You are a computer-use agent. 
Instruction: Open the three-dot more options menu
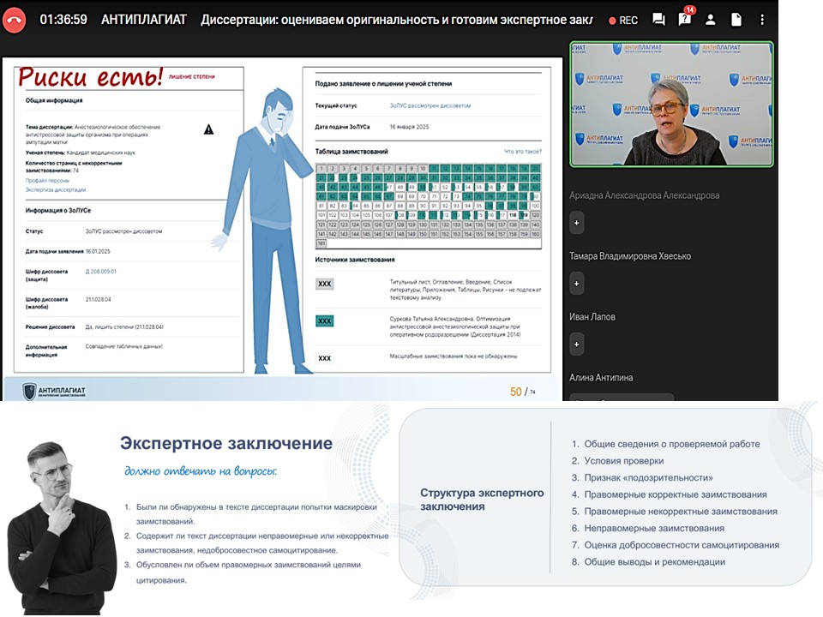pyautogui.click(x=762, y=20)
